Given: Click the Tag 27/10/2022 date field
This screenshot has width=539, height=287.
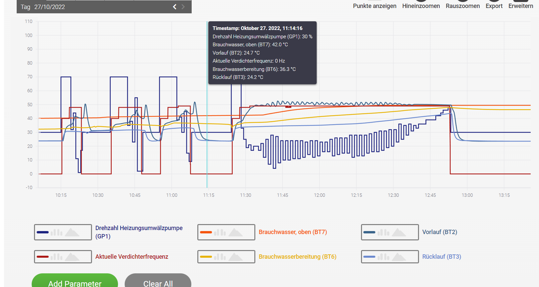Looking at the screenshot, I should coord(49,7).
